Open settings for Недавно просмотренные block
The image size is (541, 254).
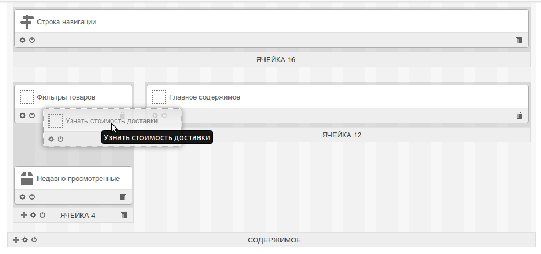(23, 197)
